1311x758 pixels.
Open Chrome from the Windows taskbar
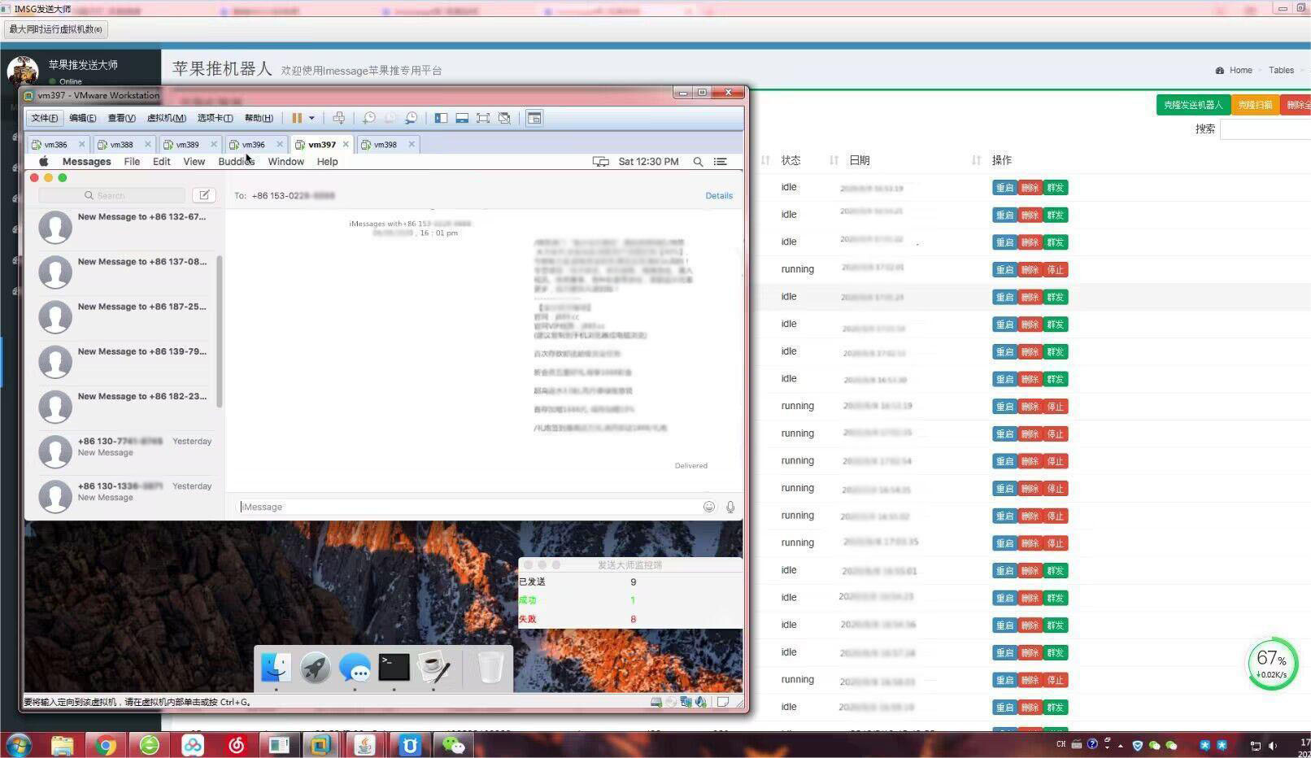[106, 745]
